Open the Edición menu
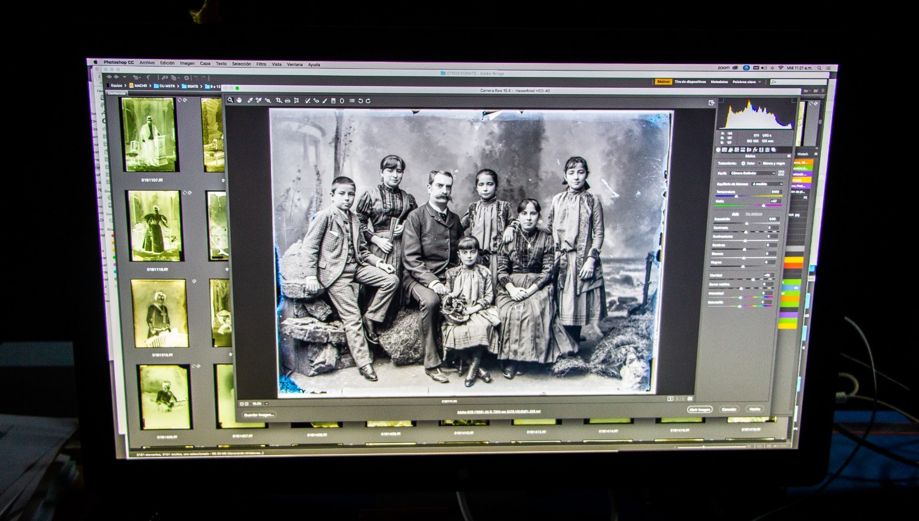 167,63
